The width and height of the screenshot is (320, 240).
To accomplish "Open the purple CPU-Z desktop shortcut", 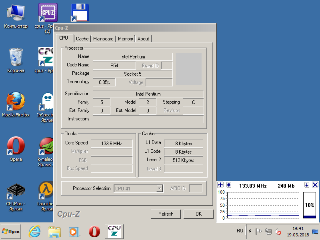I will [48, 13].
